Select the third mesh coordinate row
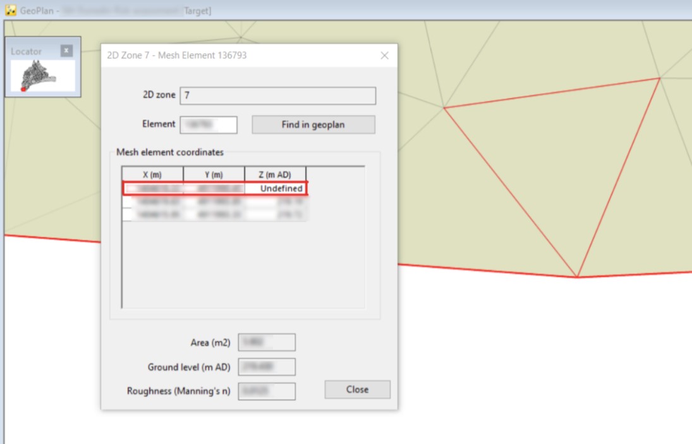 point(215,214)
